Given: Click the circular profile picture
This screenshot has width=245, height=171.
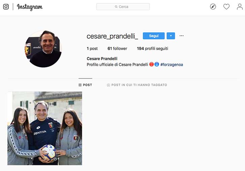Looking at the screenshot, I should pyautogui.click(x=43, y=49).
